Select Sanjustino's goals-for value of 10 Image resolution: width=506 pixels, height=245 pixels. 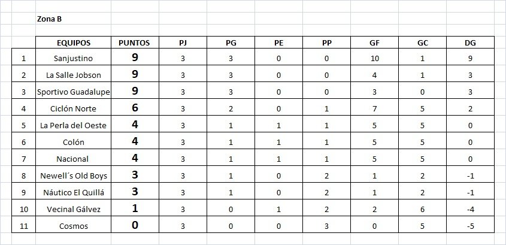point(374,59)
